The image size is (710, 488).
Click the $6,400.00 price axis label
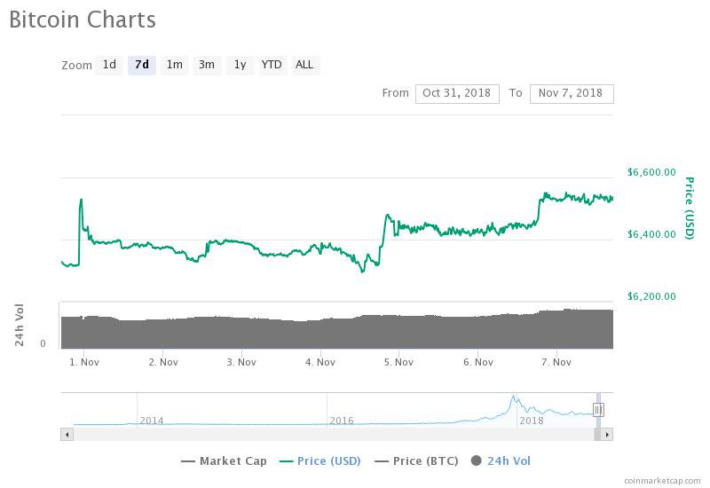[x=651, y=234]
